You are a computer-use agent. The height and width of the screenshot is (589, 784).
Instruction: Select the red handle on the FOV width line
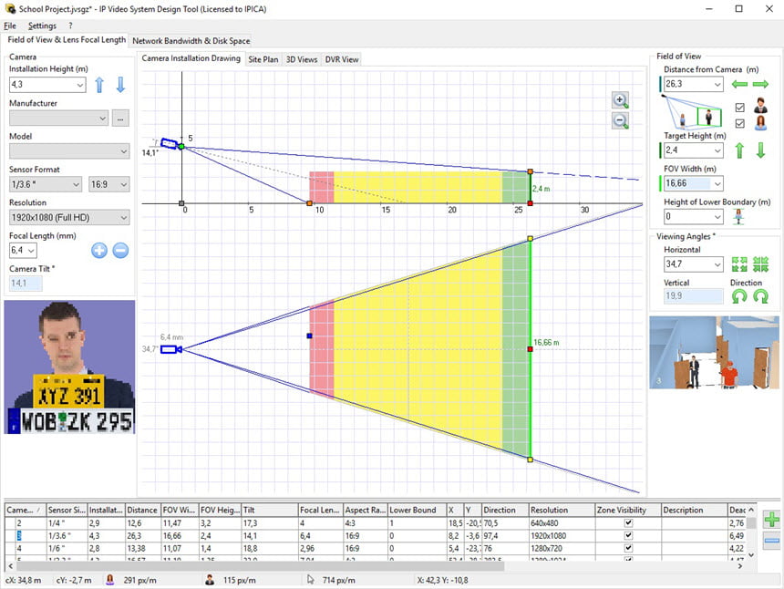530,349
